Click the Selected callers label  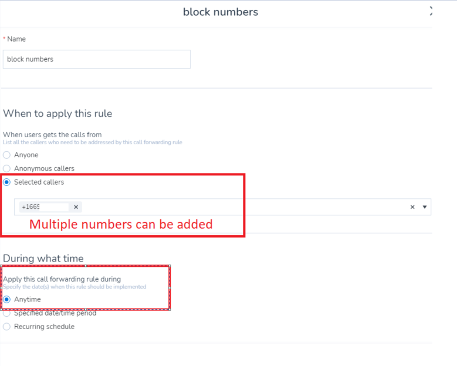point(39,182)
